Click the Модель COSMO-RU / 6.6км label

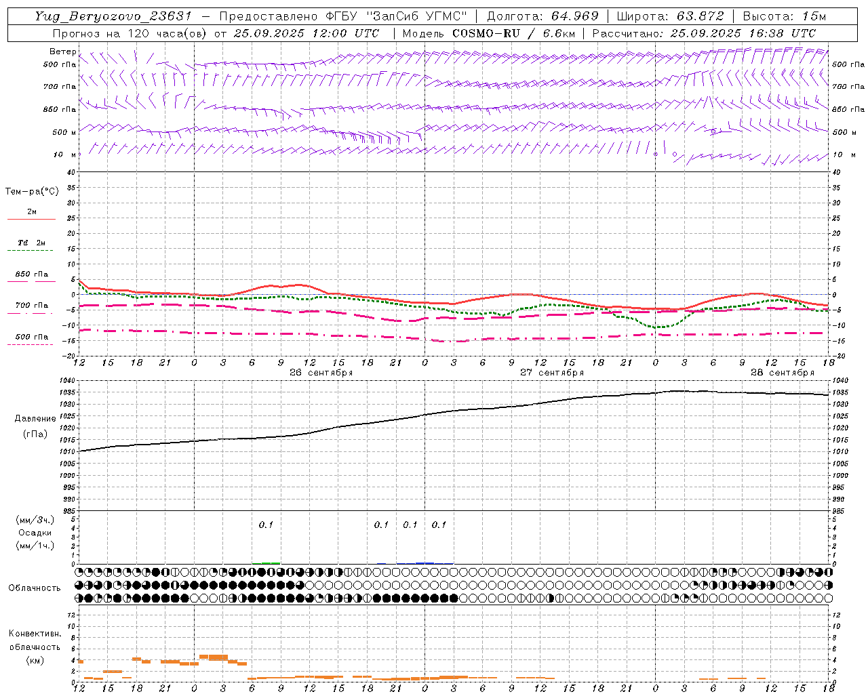pos(489,33)
